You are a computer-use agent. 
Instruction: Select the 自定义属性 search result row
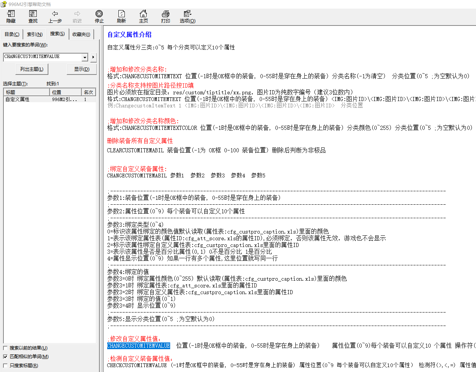point(50,99)
